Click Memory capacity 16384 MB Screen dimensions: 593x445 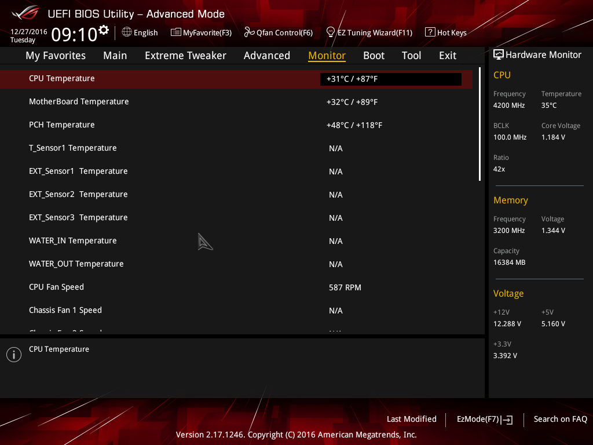pos(510,262)
